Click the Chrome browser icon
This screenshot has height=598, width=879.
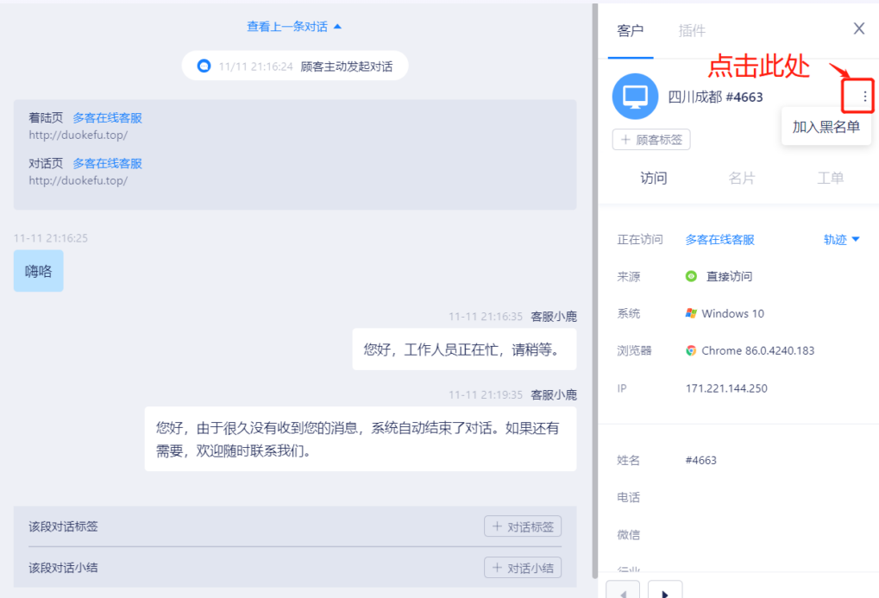pyautogui.click(x=689, y=350)
